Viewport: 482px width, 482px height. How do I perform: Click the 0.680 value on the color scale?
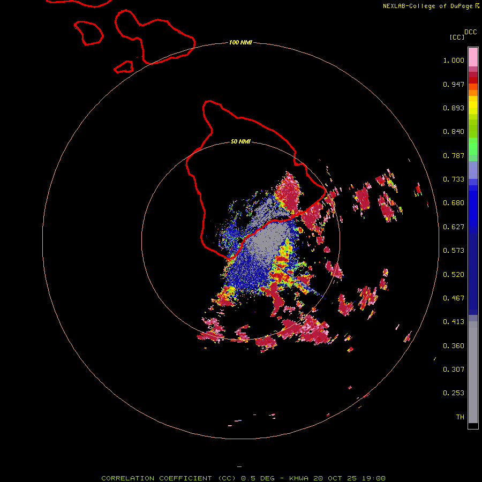point(454,203)
